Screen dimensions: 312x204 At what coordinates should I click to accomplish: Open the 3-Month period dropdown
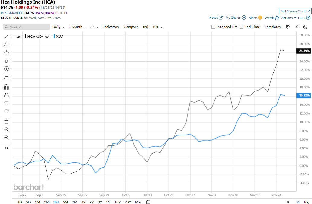tap(77, 27)
